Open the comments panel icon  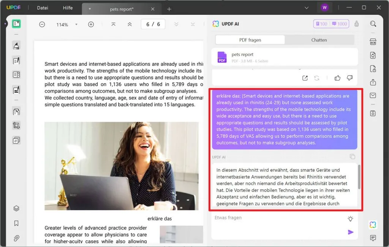(373, 238)
